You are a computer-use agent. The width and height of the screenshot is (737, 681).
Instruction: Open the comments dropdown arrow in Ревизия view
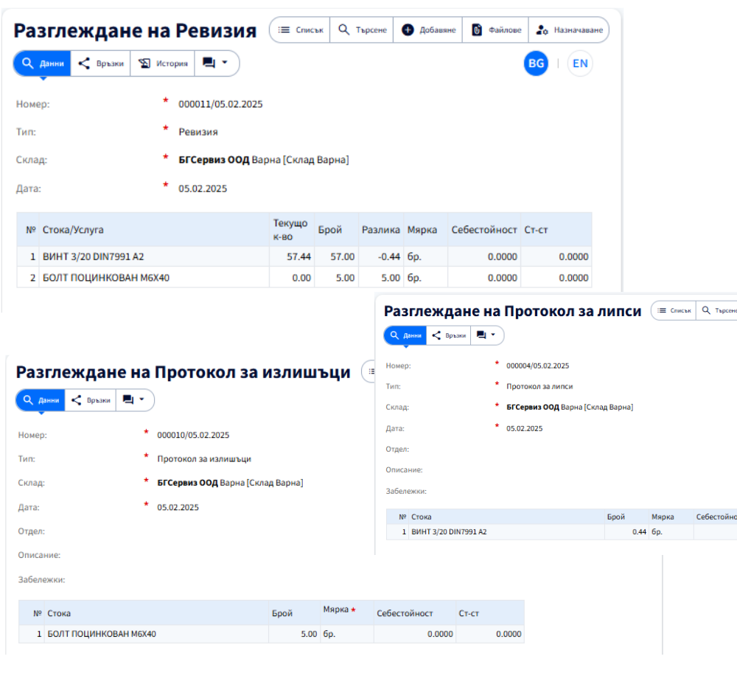click(x=226, y=63)
